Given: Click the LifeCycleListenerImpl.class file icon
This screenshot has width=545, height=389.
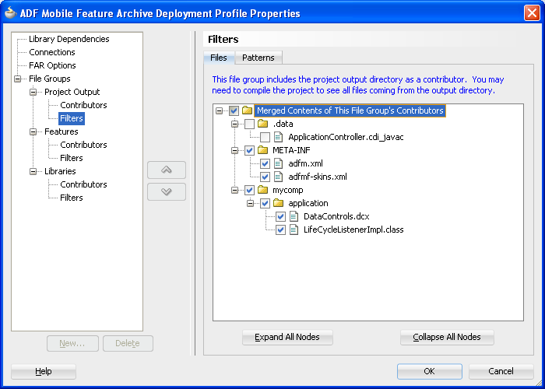Looking at the screenshot, I should [294, 230].
